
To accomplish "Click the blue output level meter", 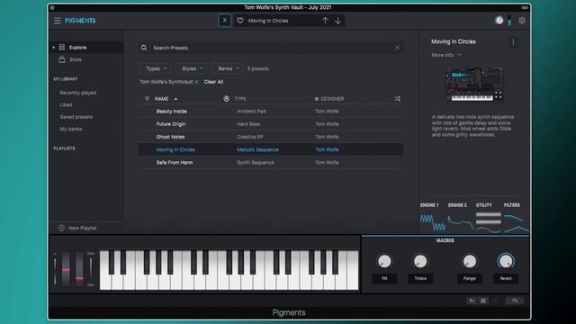I will click(x=509, y=21).
